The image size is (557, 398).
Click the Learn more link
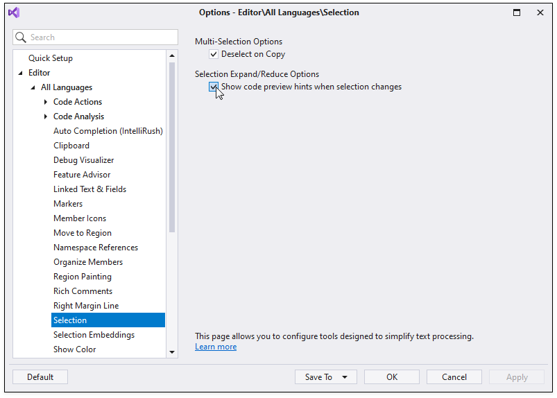coord(216,347)
